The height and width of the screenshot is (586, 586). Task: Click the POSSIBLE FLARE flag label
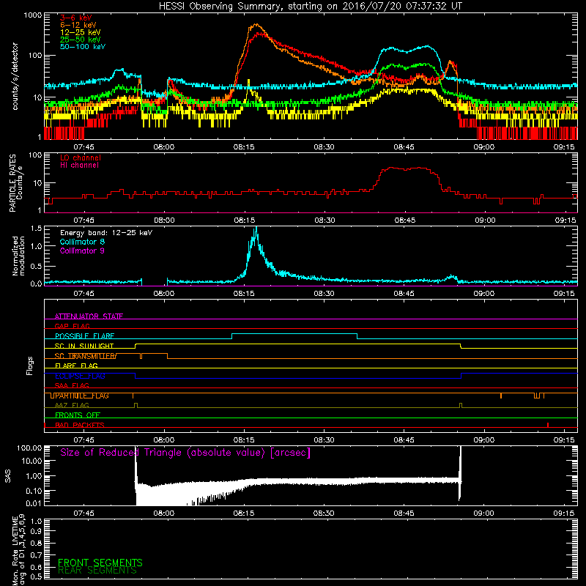coord(84,336)
